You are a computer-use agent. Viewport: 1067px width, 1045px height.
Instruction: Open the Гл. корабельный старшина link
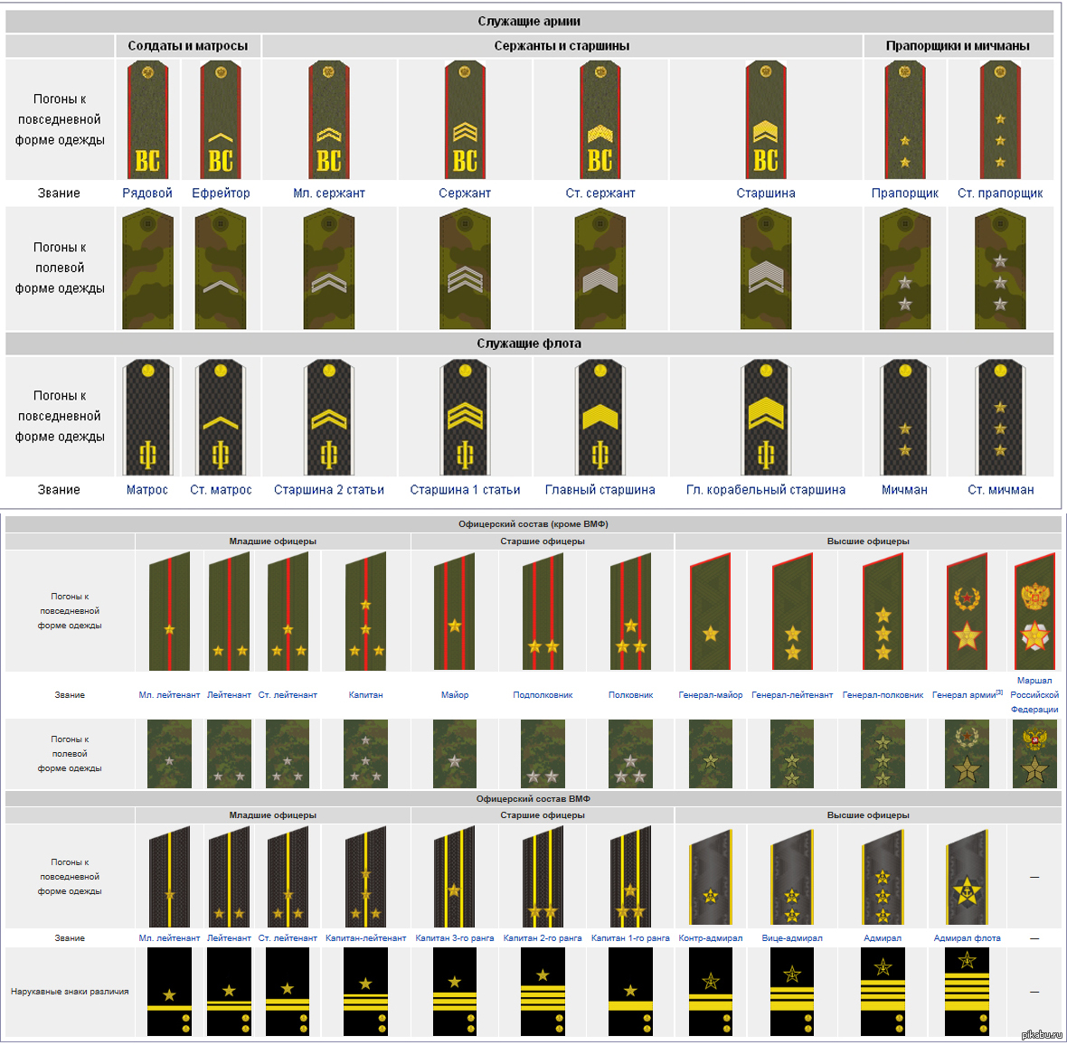766,490
